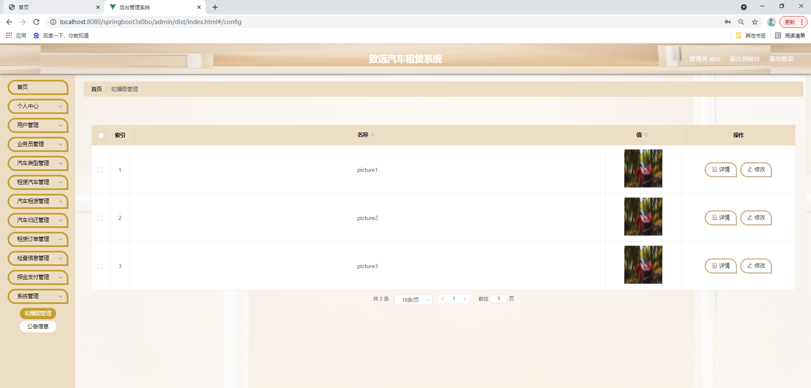Collapse the 系统管理 menu
The width and height of the screenshot is (811, 388).
coord(38,296)
